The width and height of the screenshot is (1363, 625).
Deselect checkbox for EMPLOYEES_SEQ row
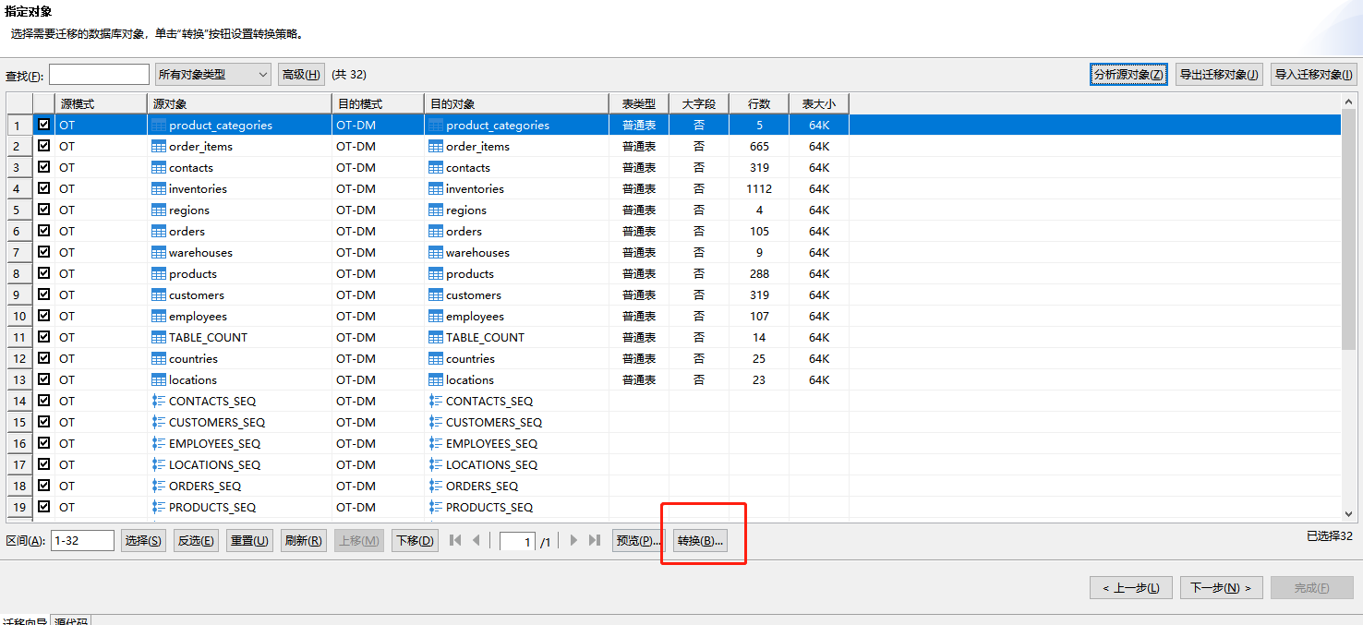[x=43, y=443]
